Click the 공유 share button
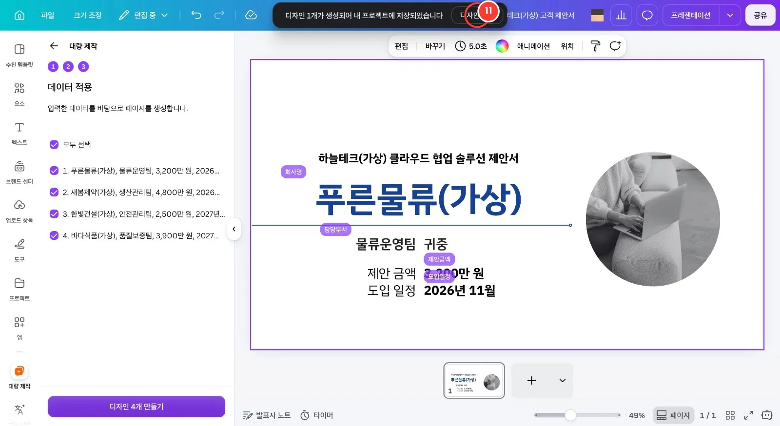The width and height of the screenshot is (780, 426). tap(760, 15)
